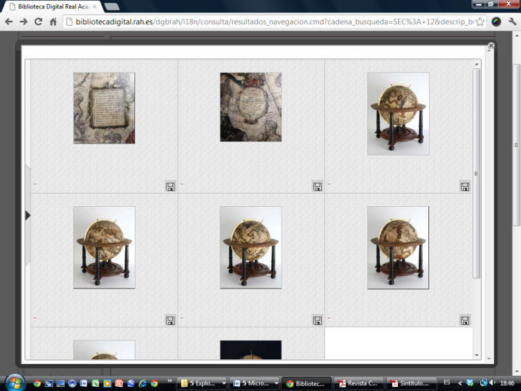Switch to Bibliotec... taskbar button

tap(307, 383)
